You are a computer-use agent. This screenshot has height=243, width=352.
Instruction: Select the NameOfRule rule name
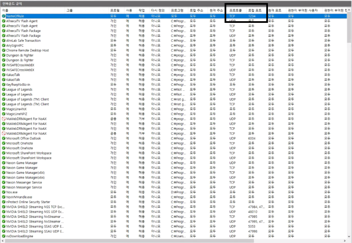[15, 16]
